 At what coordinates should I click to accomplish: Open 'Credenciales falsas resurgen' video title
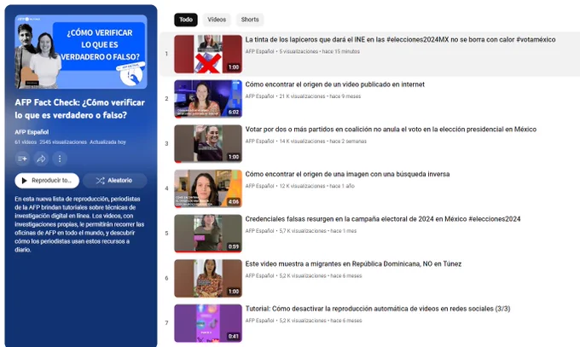(383, 219)
